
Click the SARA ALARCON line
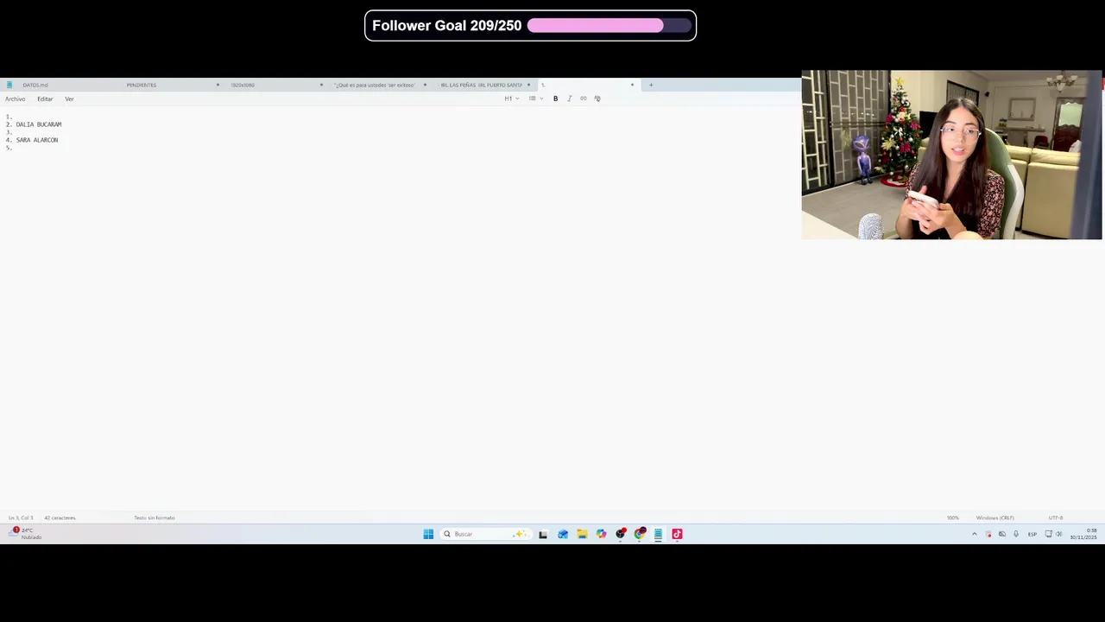[x=37, y=140]
